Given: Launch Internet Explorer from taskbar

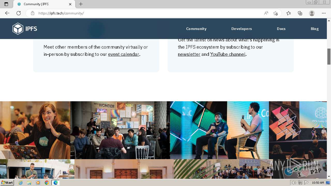Looking at the screenshot, I should pos(21,183).
